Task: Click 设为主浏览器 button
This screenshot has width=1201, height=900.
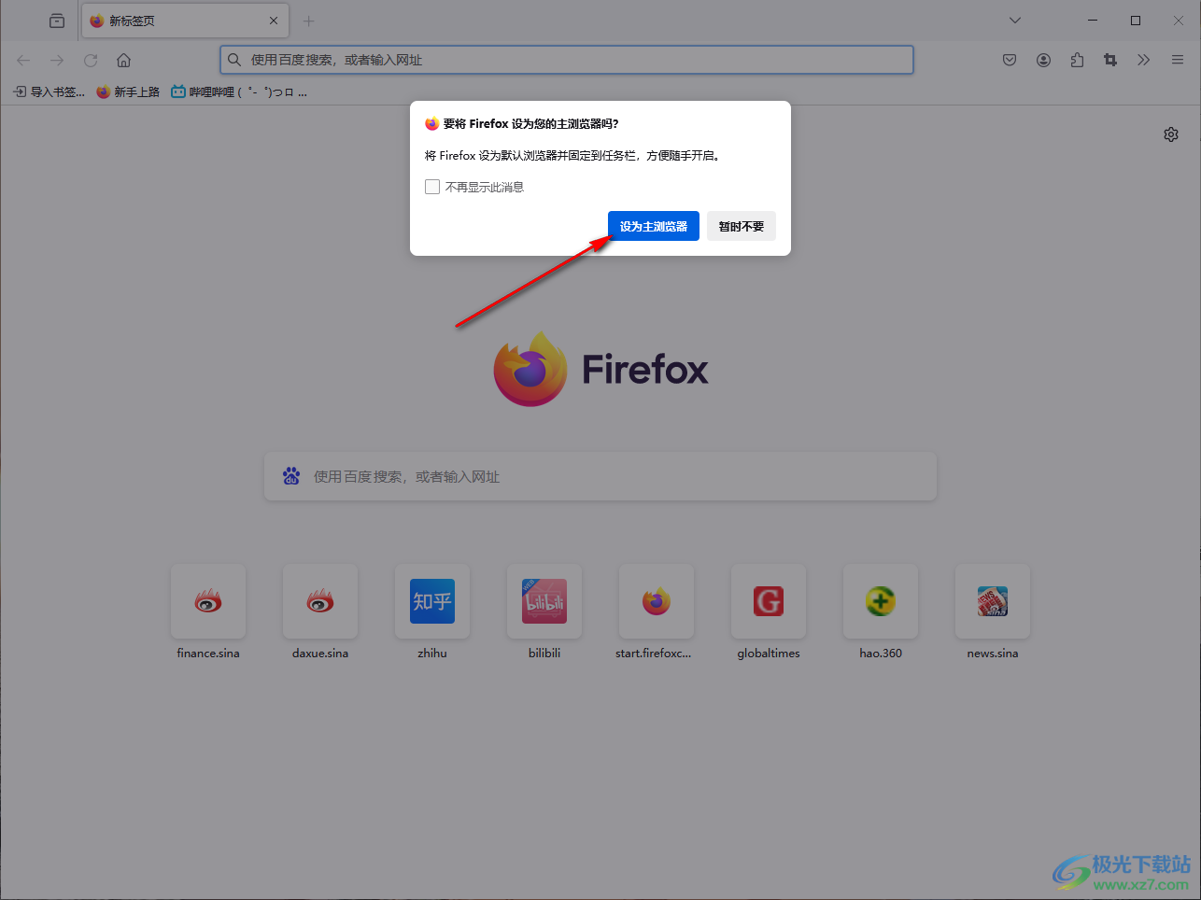Action: pyautogui.click(x=654, y=226)
